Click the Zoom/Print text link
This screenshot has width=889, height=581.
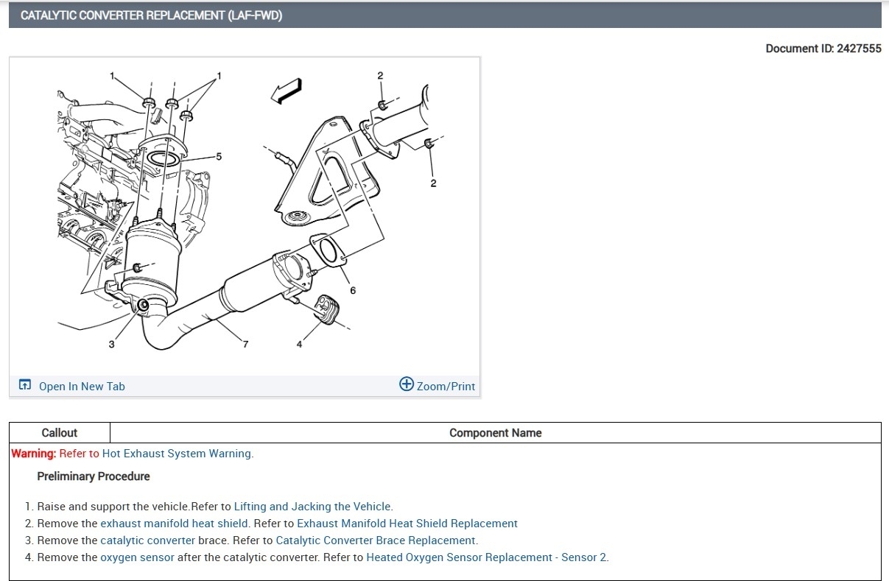click(446, 386)
